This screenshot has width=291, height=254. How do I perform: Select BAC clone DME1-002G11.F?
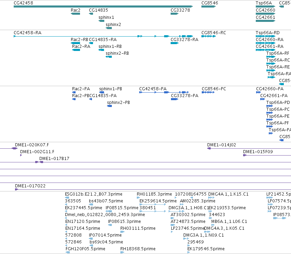[x=21, y=155]
